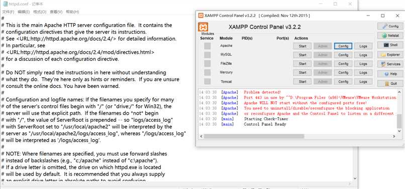Minimize the XAMPP Control Panel window
Screen dimensions: 405x189
tap(368, 16)
